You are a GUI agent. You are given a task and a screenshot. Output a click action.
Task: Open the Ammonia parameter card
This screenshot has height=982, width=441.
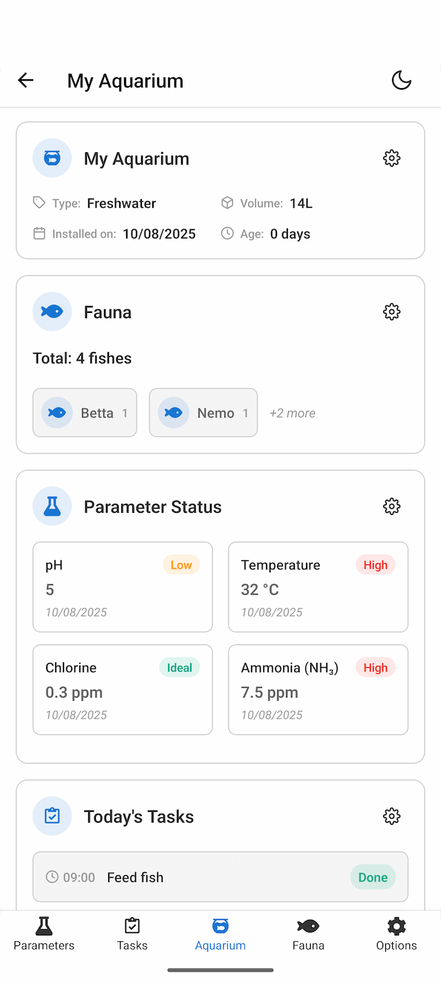pos(318,690)
